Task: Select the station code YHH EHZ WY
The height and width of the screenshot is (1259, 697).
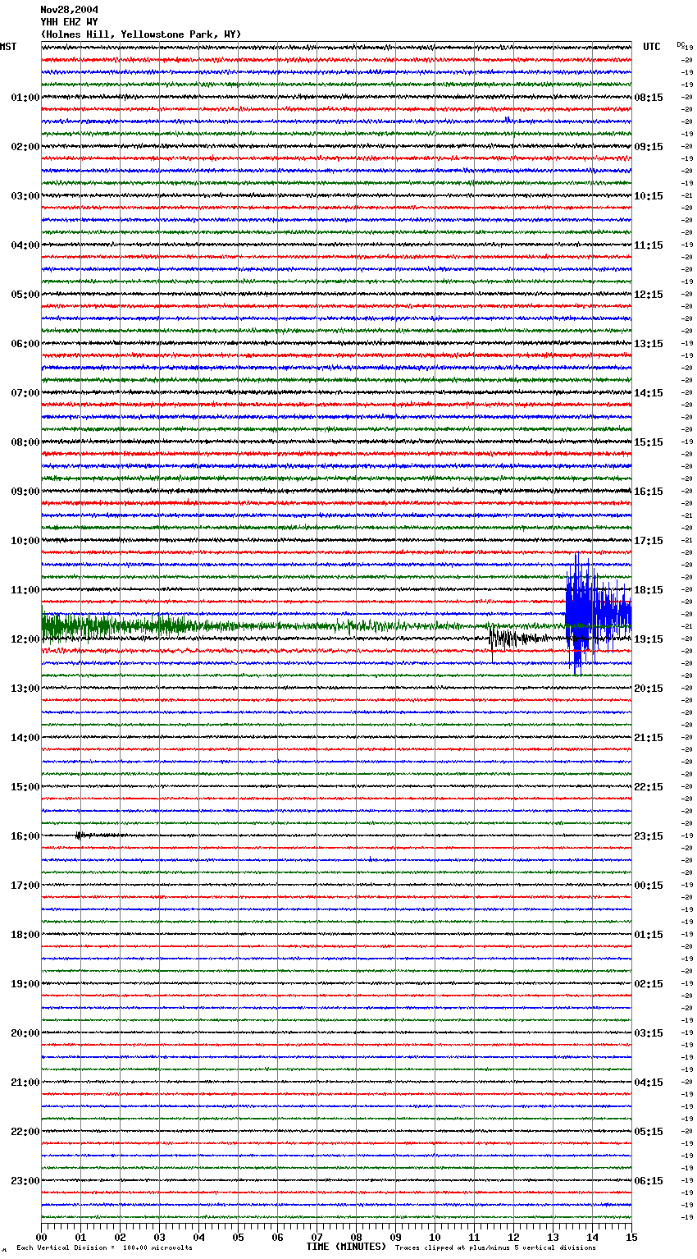Action: point(69,22)
